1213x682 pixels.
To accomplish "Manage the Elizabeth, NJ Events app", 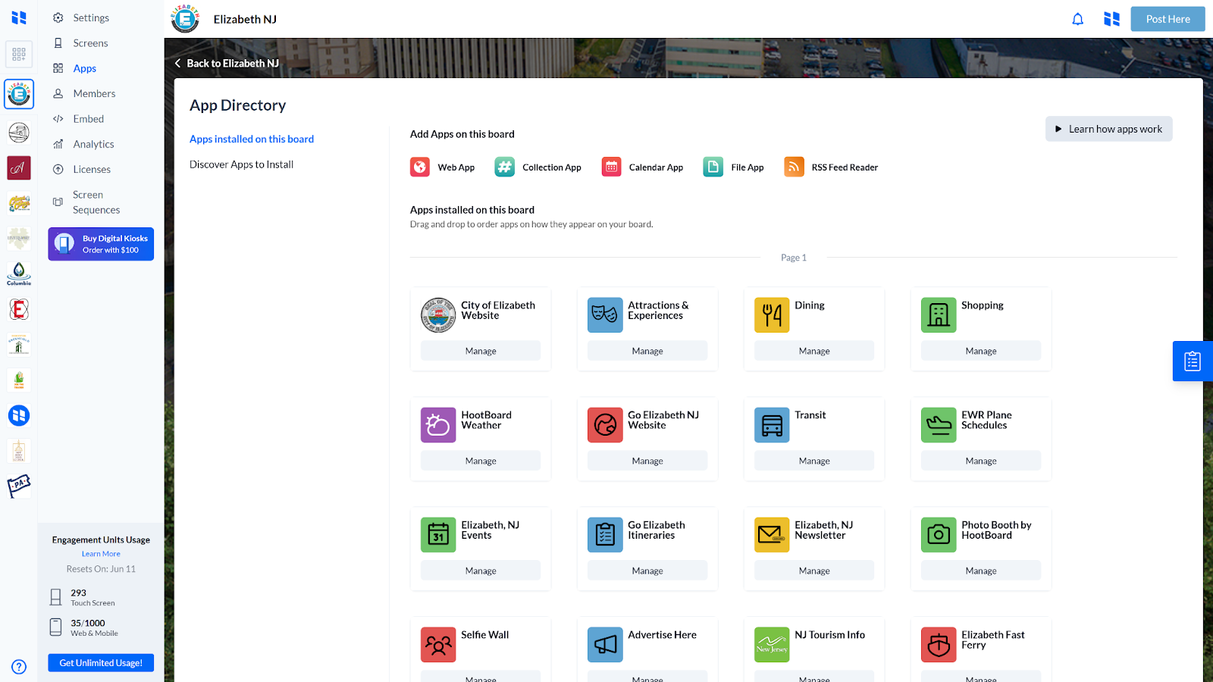I will coord(481,571).
